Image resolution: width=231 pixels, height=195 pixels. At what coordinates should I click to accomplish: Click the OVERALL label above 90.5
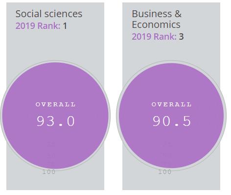pyautogui.click(x=171, y=104)
